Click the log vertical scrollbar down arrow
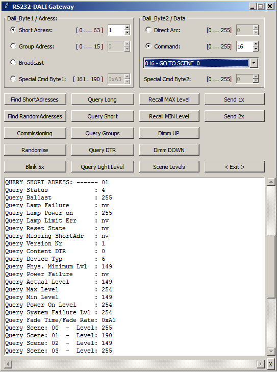This screenshot has width=277, height=372. tap(271, 351)
